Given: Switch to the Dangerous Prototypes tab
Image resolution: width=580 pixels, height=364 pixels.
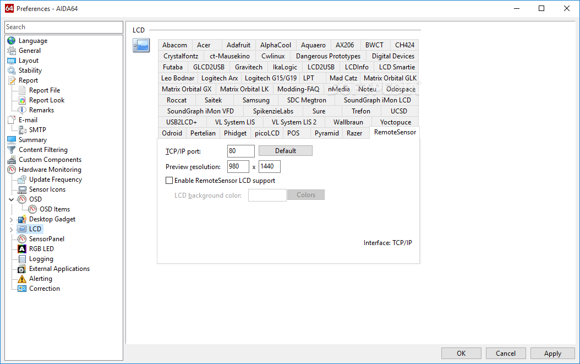Looking at the screenshot, I should (x=328, y=56).
